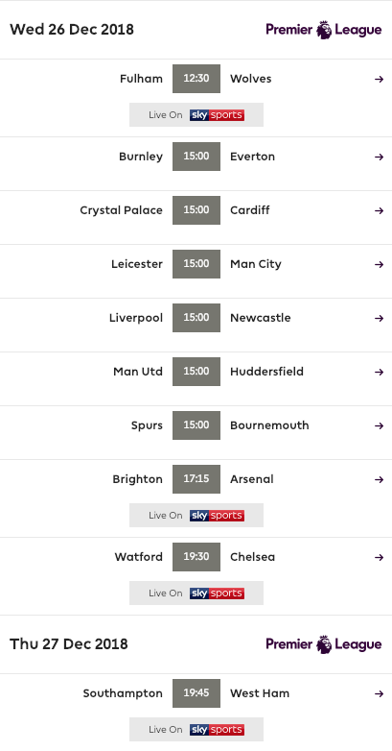This screenshot has height=751, width=392.
Task: Click Sky Sports badge under Southampton match
Action: pyautogui.click(x=217, y=730)
